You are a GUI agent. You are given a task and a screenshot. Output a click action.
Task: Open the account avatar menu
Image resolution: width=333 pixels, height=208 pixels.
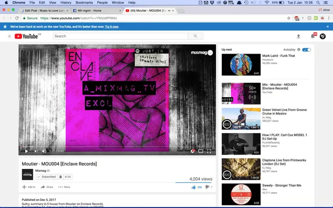pyautogui.click(x=323, y=36)
